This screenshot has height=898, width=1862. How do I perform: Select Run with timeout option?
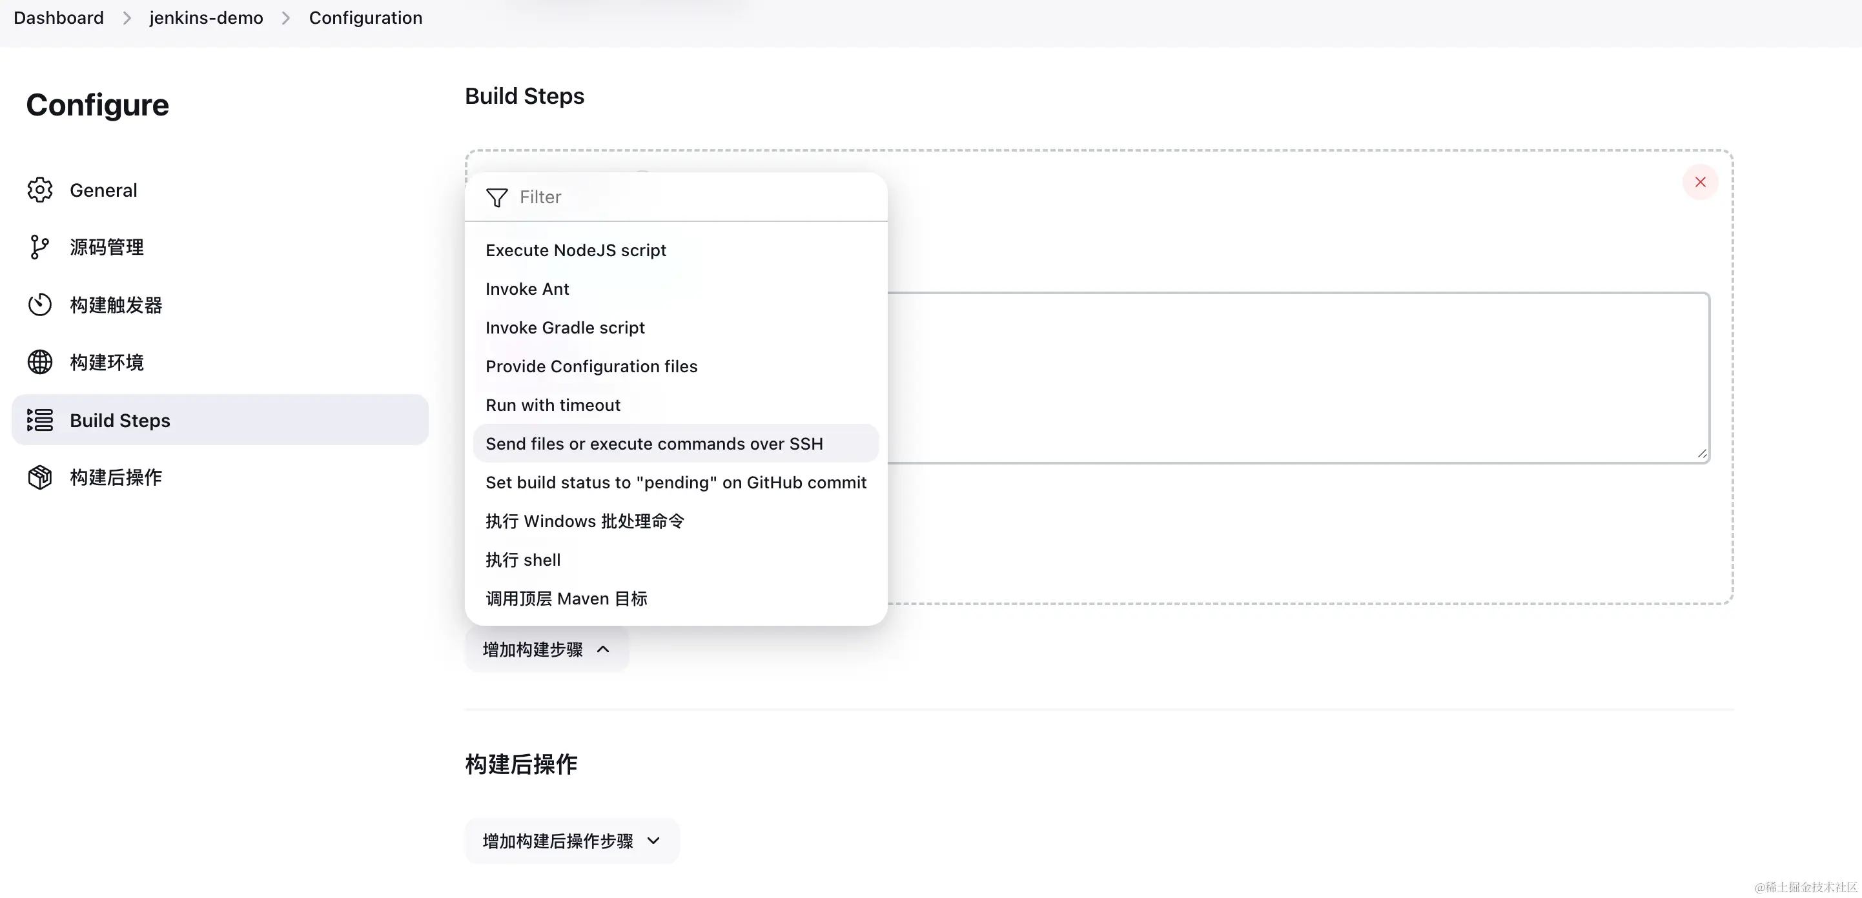point(552,404)
